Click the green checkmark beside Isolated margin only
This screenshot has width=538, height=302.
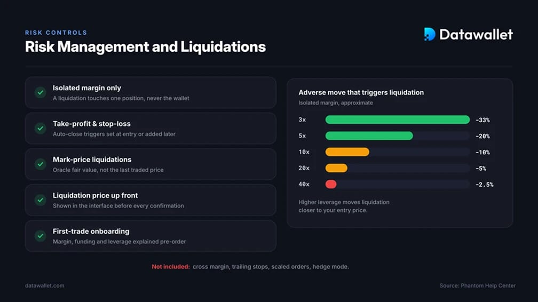(x=41, y=92)
